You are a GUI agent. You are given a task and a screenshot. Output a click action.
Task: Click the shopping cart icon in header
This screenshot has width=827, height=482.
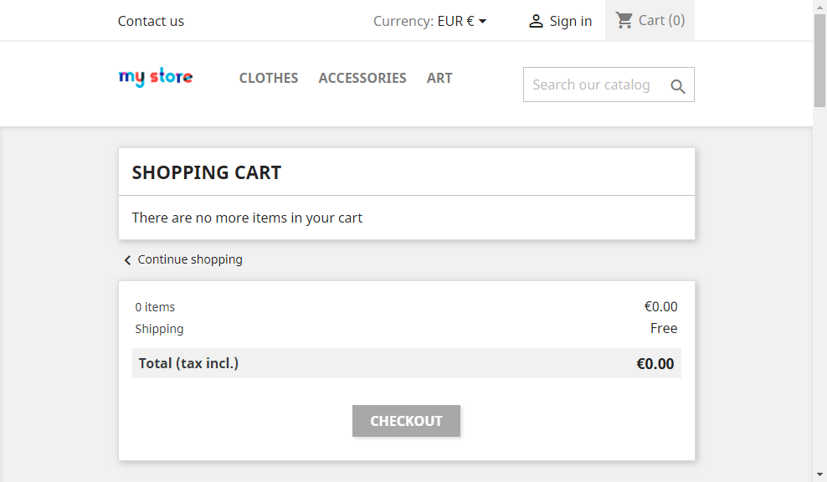coord(624,20)
